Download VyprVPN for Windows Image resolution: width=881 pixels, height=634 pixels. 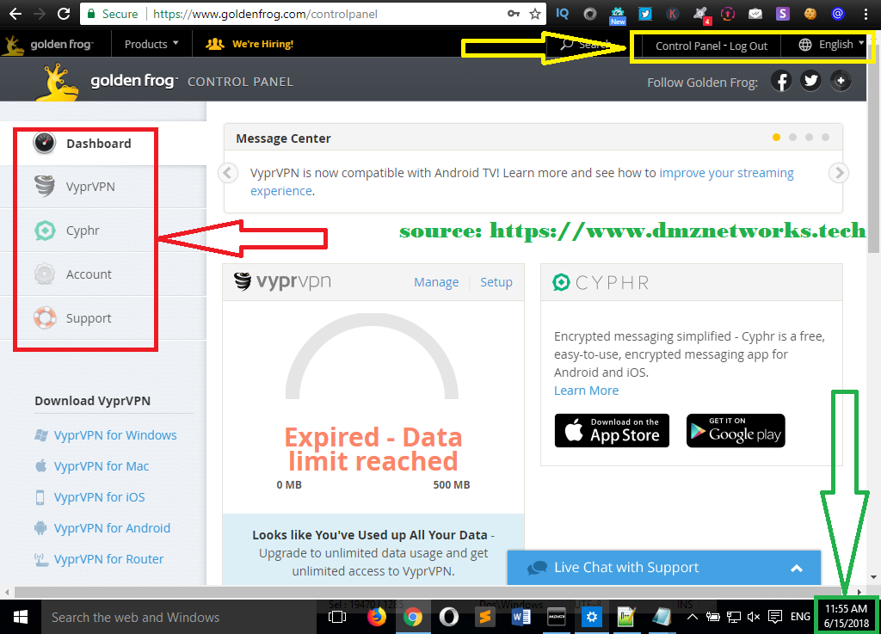click(x=115, y=435)
